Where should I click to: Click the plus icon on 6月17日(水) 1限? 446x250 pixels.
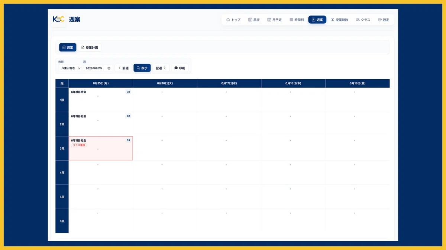[x=226, y=92]
